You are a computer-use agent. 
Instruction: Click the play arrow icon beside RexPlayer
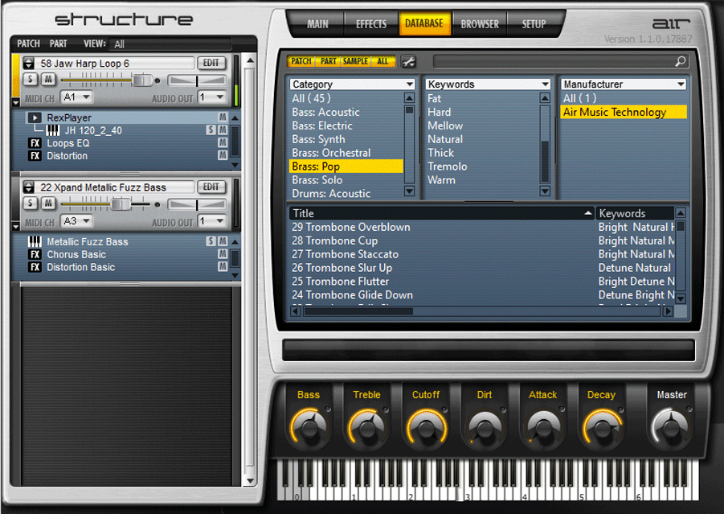coord(36,117)
